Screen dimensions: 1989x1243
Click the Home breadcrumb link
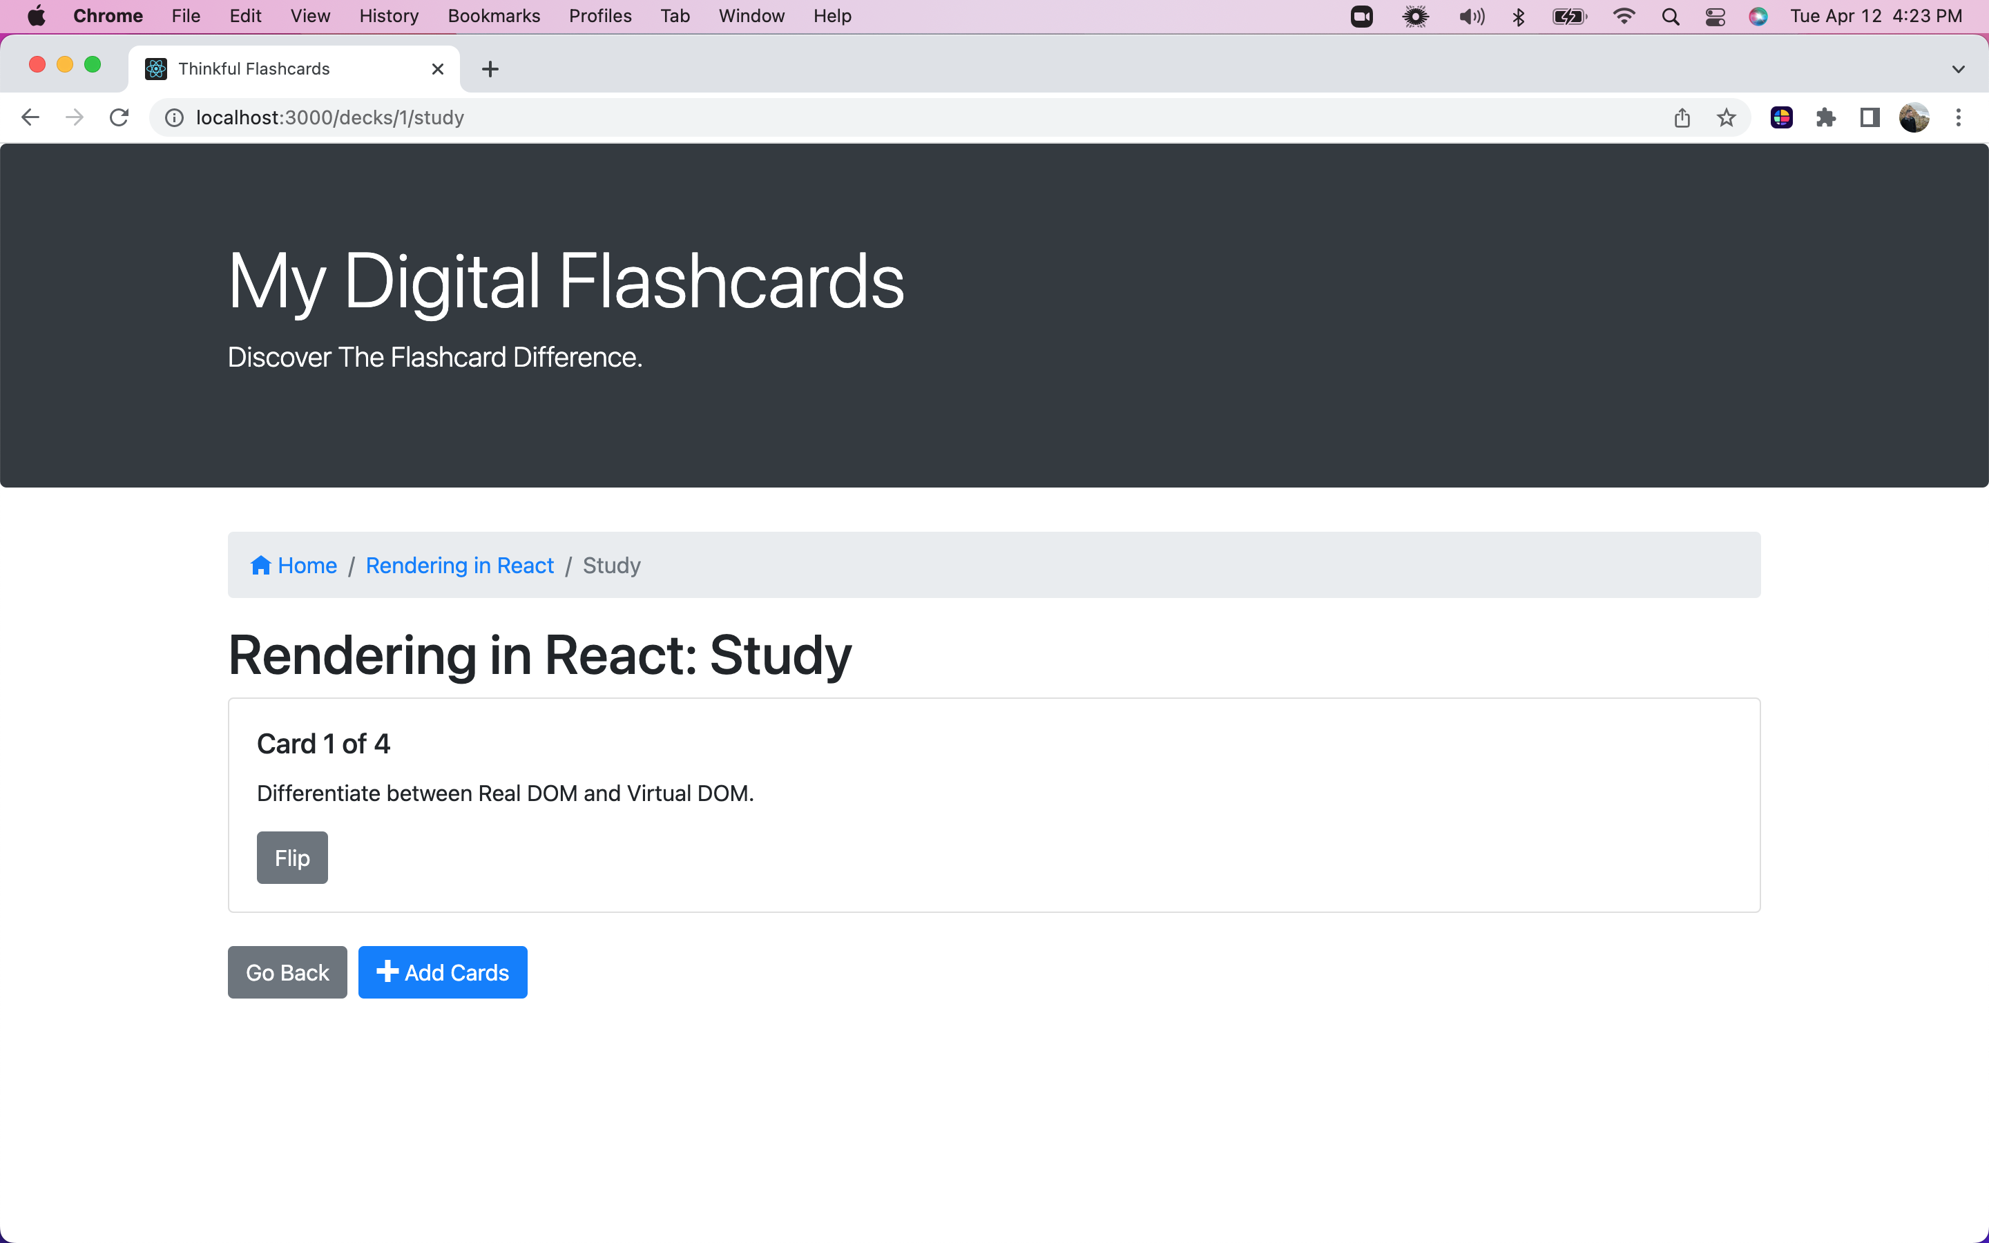tap(306, 566)
